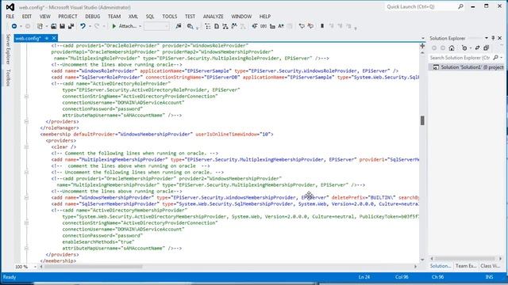The image size is (508, 285).
Task: Click the Uncomment Selected Lines icon
Action: point(310,26)
